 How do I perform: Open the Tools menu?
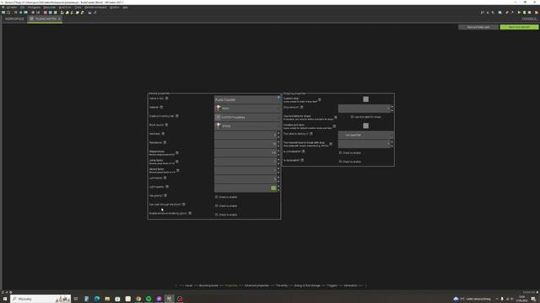tap(78, 8)
